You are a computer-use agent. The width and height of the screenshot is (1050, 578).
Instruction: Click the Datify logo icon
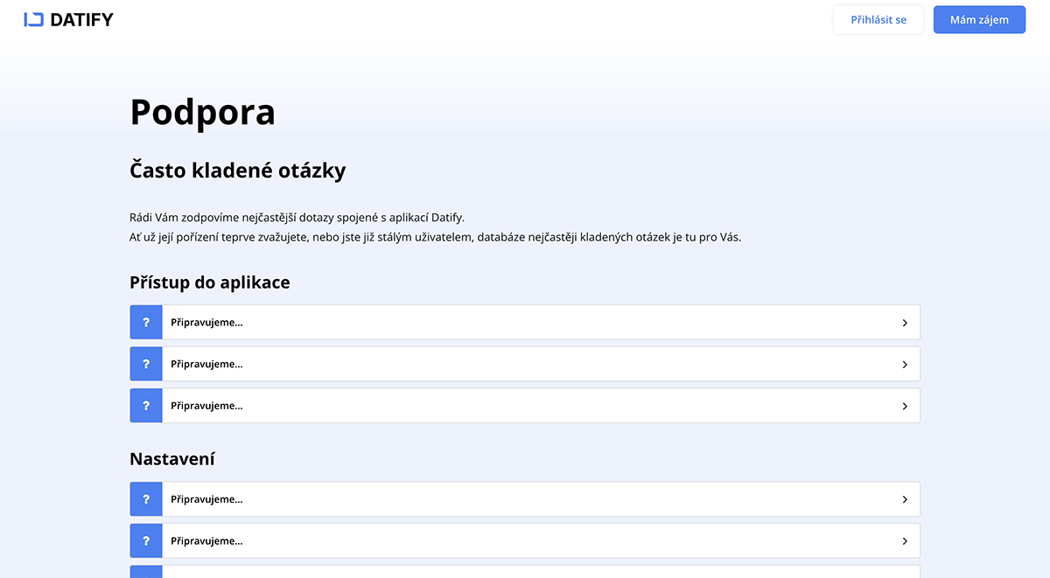point(35,18)
